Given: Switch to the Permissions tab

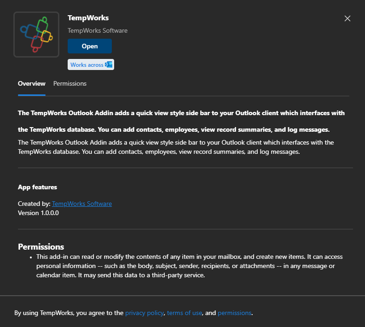Looking at the screenshot, I should click(70, 83).
